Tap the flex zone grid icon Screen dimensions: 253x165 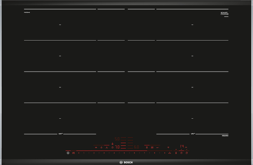pyautogui.click(x=147, y=147)
